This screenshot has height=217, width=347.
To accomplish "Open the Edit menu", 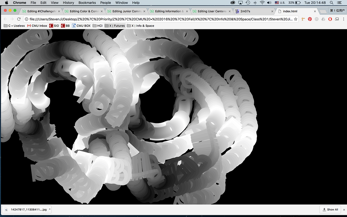I will (x=43, y=3).
